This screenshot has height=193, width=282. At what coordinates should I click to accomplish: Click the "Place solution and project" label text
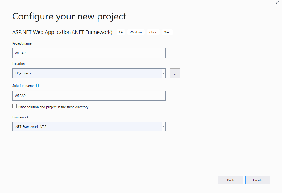[53, 107]
